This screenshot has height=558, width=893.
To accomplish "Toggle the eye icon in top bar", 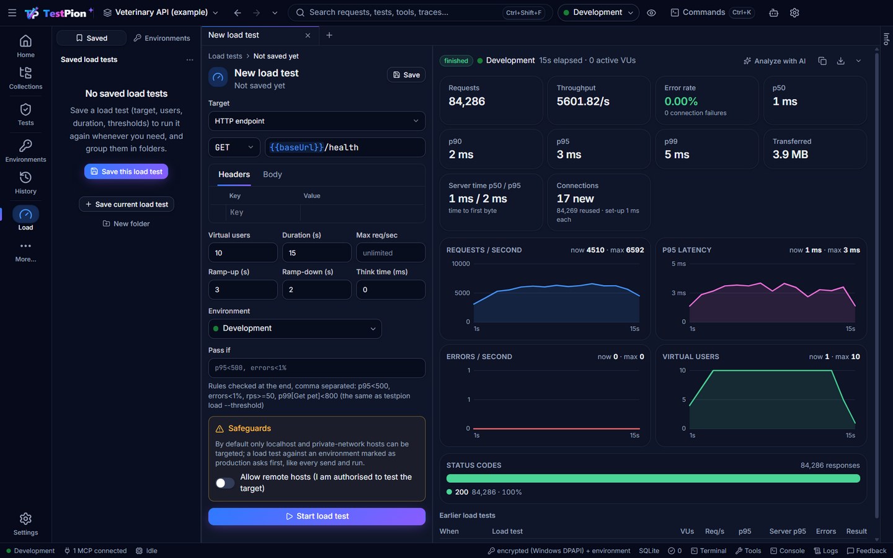I will tap(651, 12).
